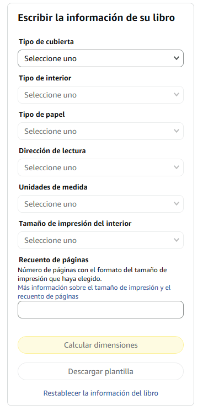Image resolution: width=203 pixels, height=411 pixels.
Task: Open the Dirección de lectura dropdown
Action: [100, 167]
